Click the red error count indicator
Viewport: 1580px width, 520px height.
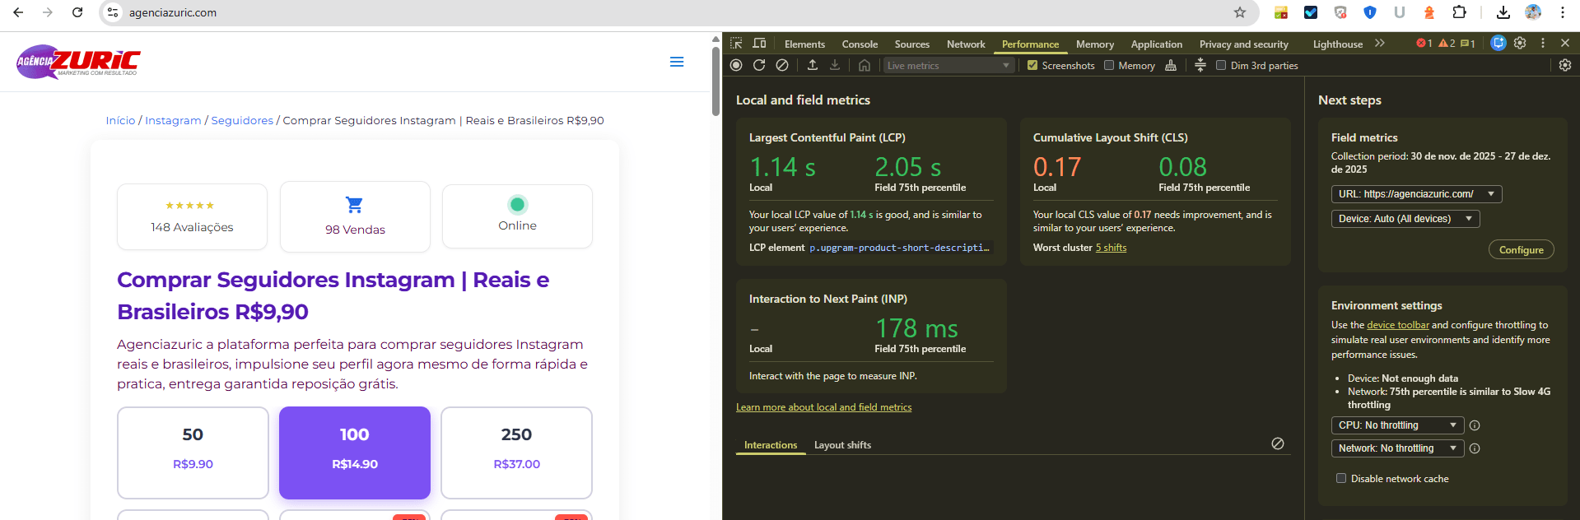click(x=1424, y=44)
